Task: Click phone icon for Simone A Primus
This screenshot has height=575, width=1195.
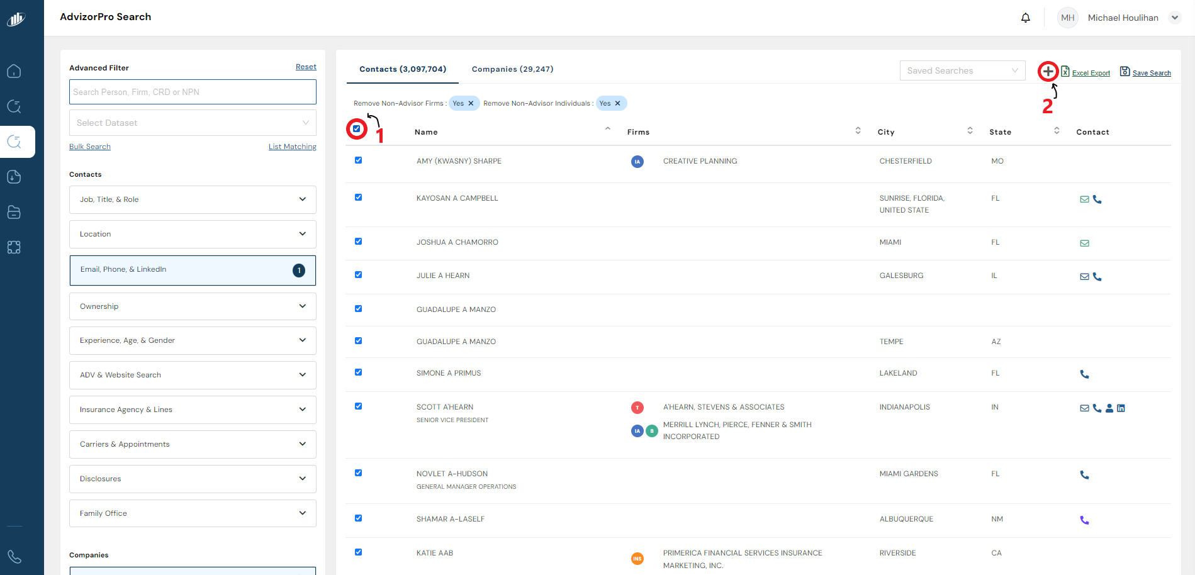Action: (1084, 374)
